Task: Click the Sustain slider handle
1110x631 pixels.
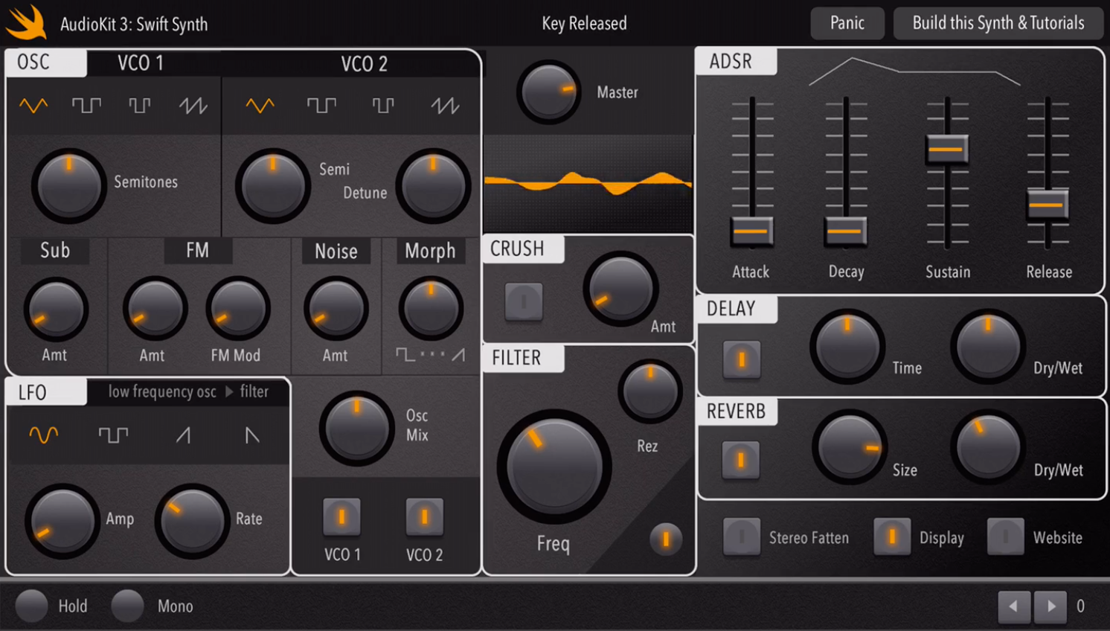Action: (x=947, y=150)
